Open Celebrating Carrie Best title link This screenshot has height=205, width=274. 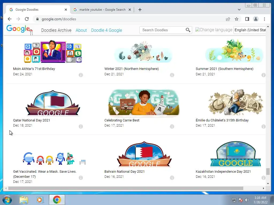click(x=122, y=120)
